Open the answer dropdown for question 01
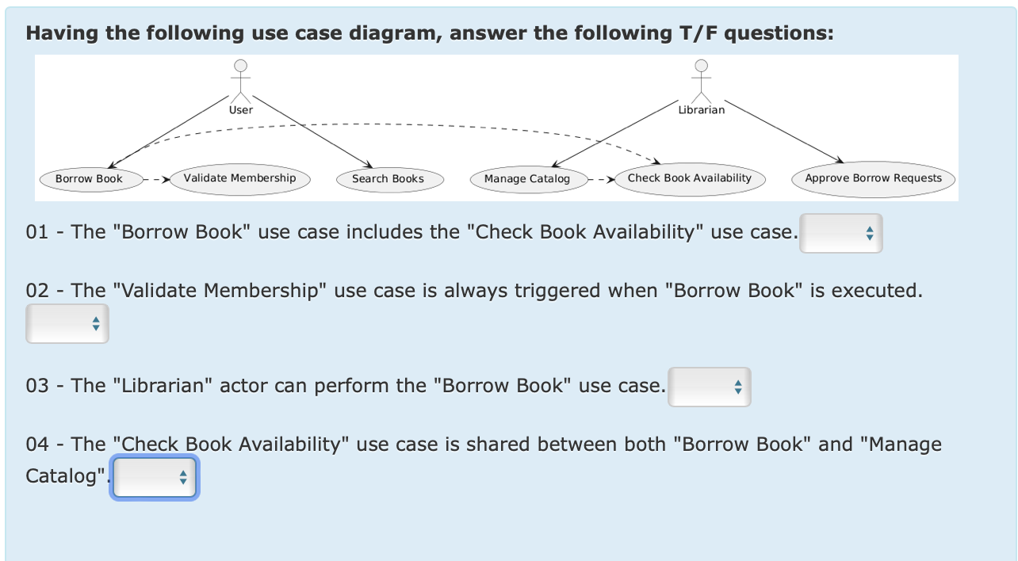 [840, 233]
